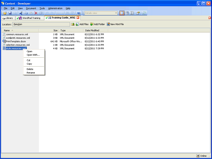This screenshot has height=159, width=212.
Task: Choose Delete in the context menu
Action: tap(34, 69)
